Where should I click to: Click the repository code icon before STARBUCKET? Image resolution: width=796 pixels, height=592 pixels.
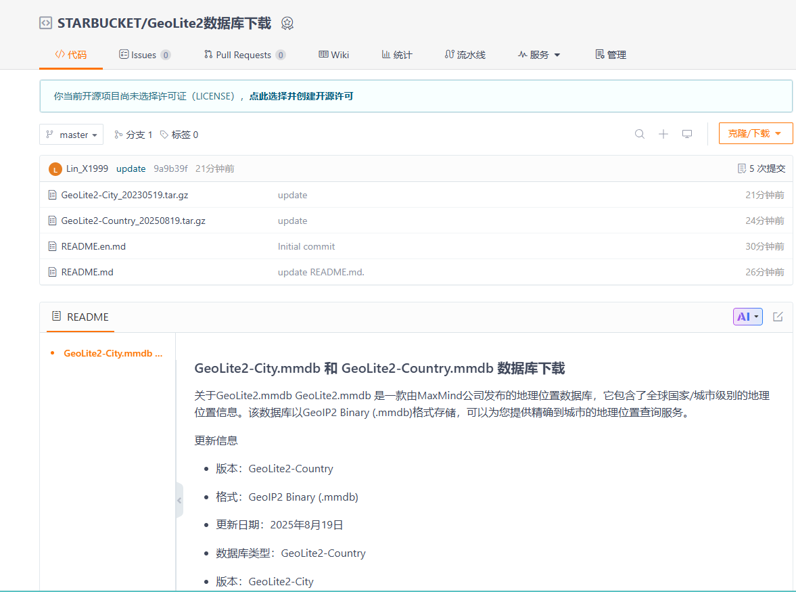tap(45, 22)
